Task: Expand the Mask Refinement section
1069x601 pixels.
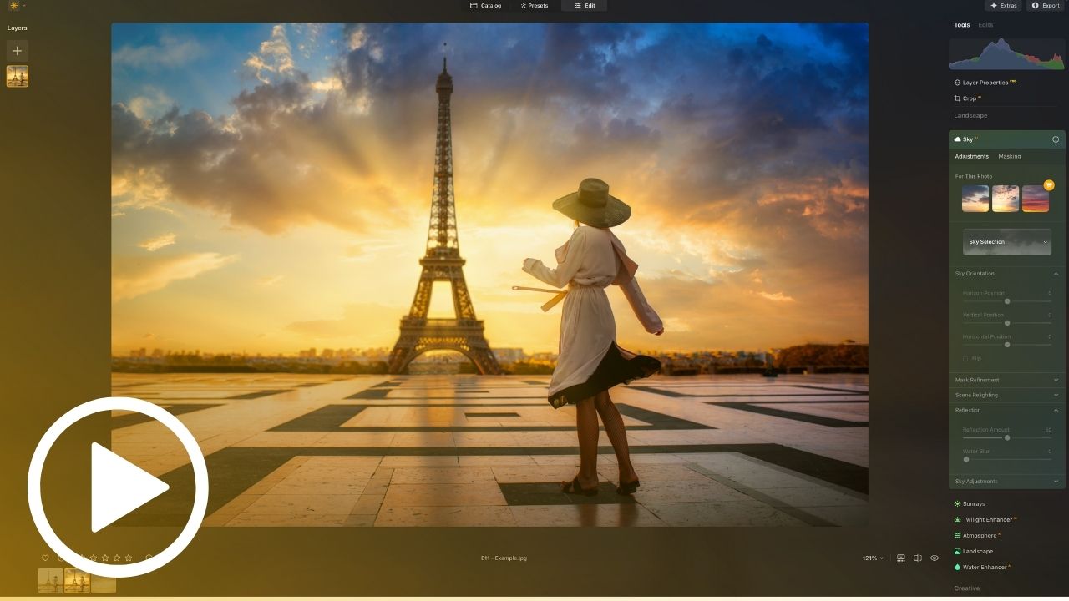Action: [x=1007, y=380]
